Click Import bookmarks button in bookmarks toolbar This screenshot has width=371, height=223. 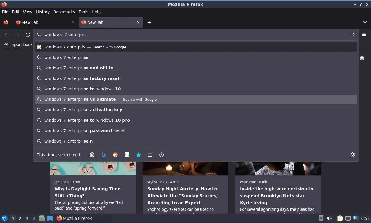coord(18,44)
